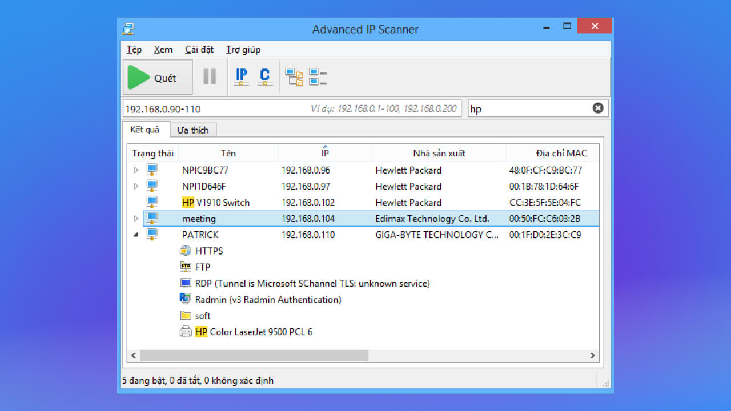Select the meeting device name
The width and height of the screenshot is (731, 411).
coord(199,219)
